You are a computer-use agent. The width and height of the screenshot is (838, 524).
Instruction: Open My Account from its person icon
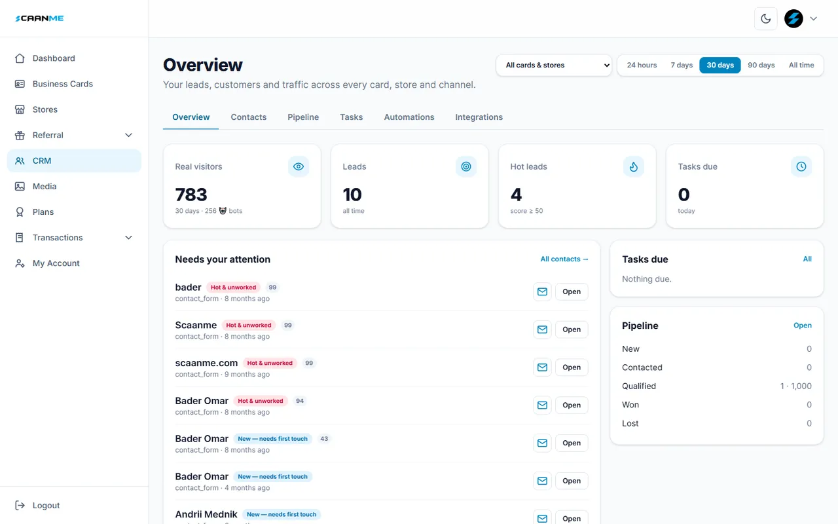[20, 263]
